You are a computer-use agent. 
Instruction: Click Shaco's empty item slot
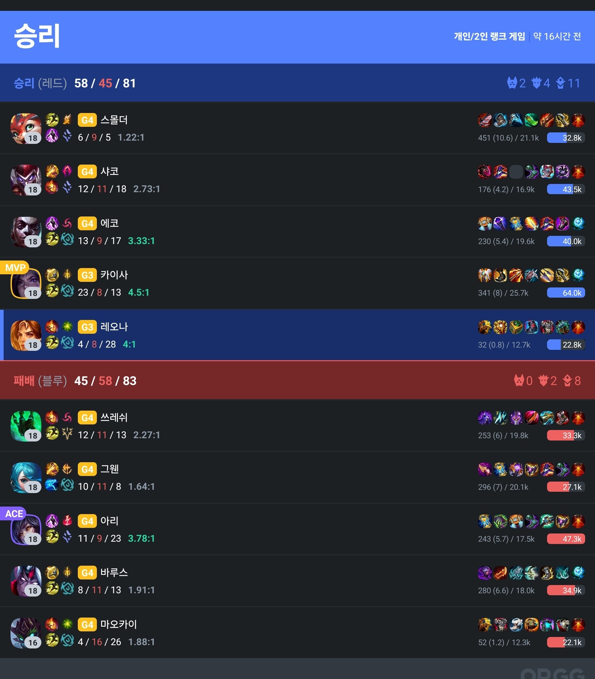pyautogui.click(x=516, y=172)
